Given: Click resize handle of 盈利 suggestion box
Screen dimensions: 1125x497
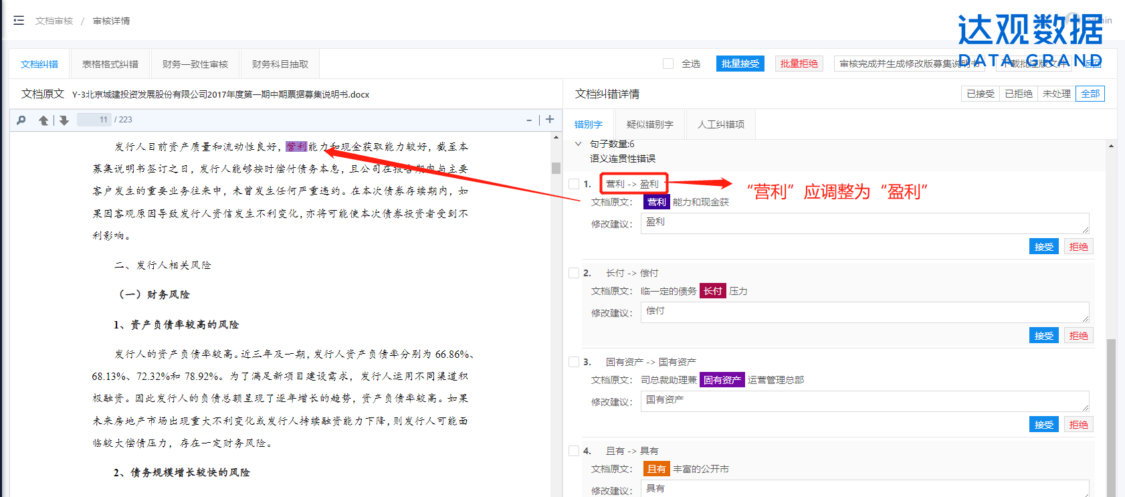Looking at the screenshot, I should 1085,229.
